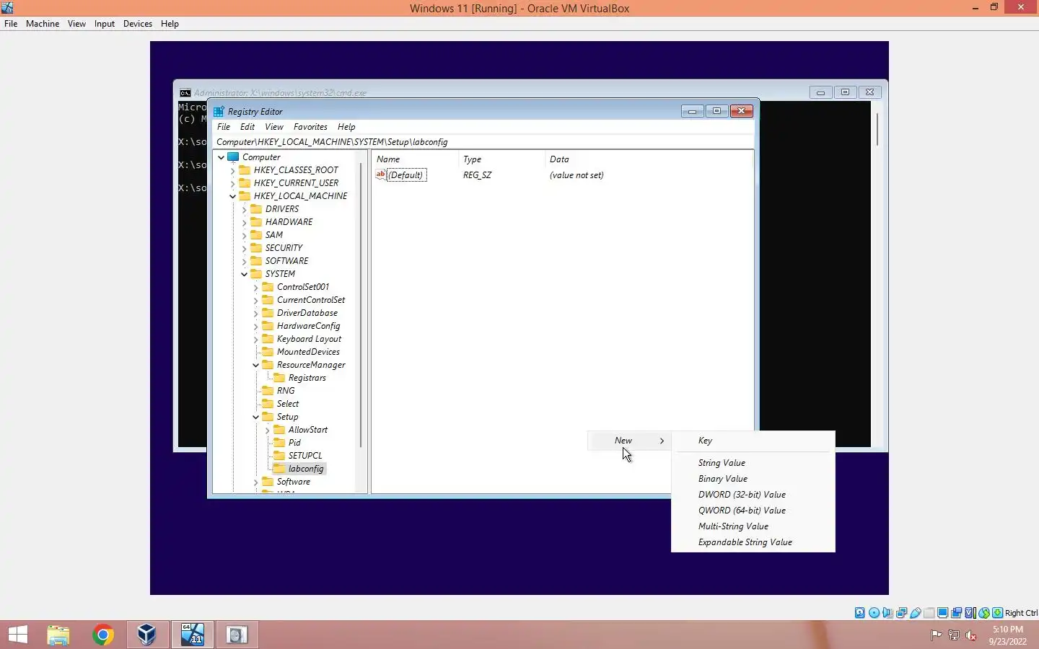
Task: Click the (Default) string value icon
Action: tap(381, 175)
